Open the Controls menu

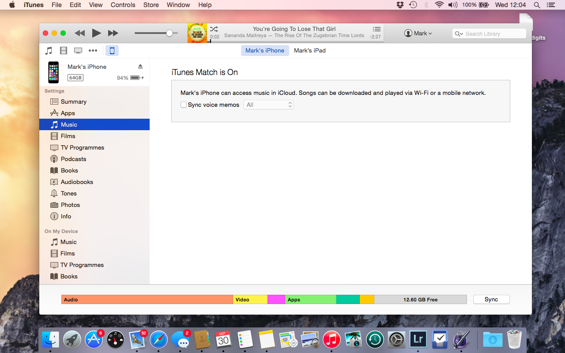coord(123,5)
